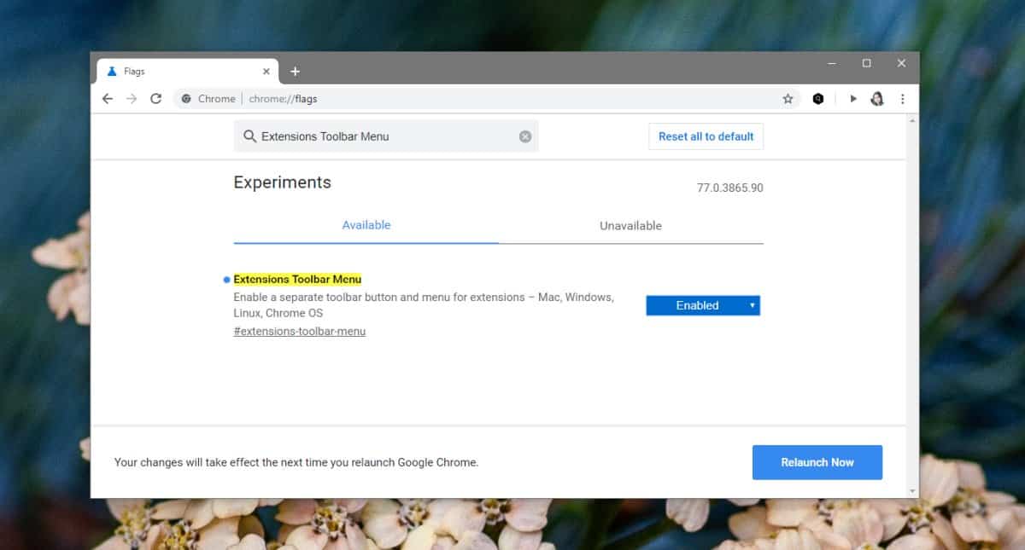Reload the flags page
Screen dimensions: 1025x550
click(x=155, y=99)
